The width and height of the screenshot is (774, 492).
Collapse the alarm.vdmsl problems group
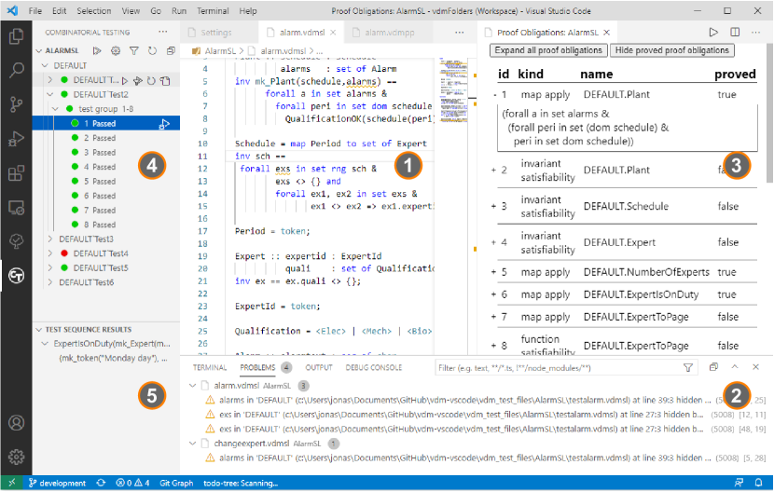click(194, 384)
